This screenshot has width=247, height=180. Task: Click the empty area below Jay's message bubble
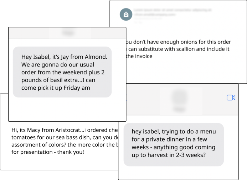(67, 109)
